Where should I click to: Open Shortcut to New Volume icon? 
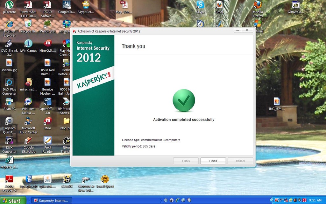click(x=86, y=184)
